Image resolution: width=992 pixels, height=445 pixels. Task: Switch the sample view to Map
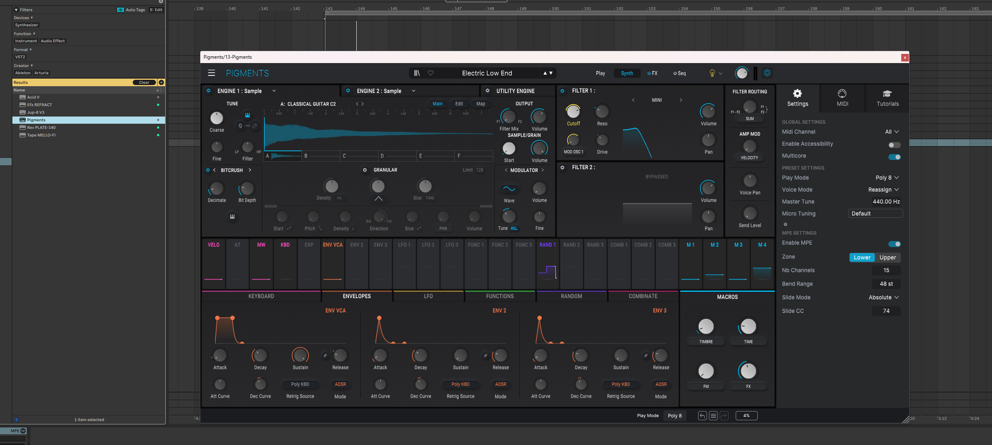pyautogui.click(x=481, y=103)
